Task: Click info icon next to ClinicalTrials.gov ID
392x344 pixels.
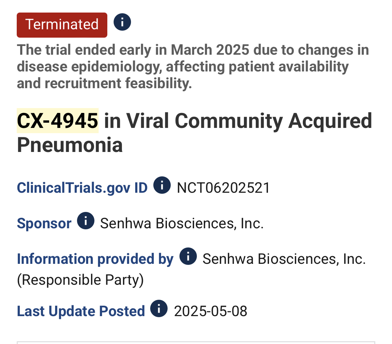Action: pyautogui.click(x=162, y=185)
